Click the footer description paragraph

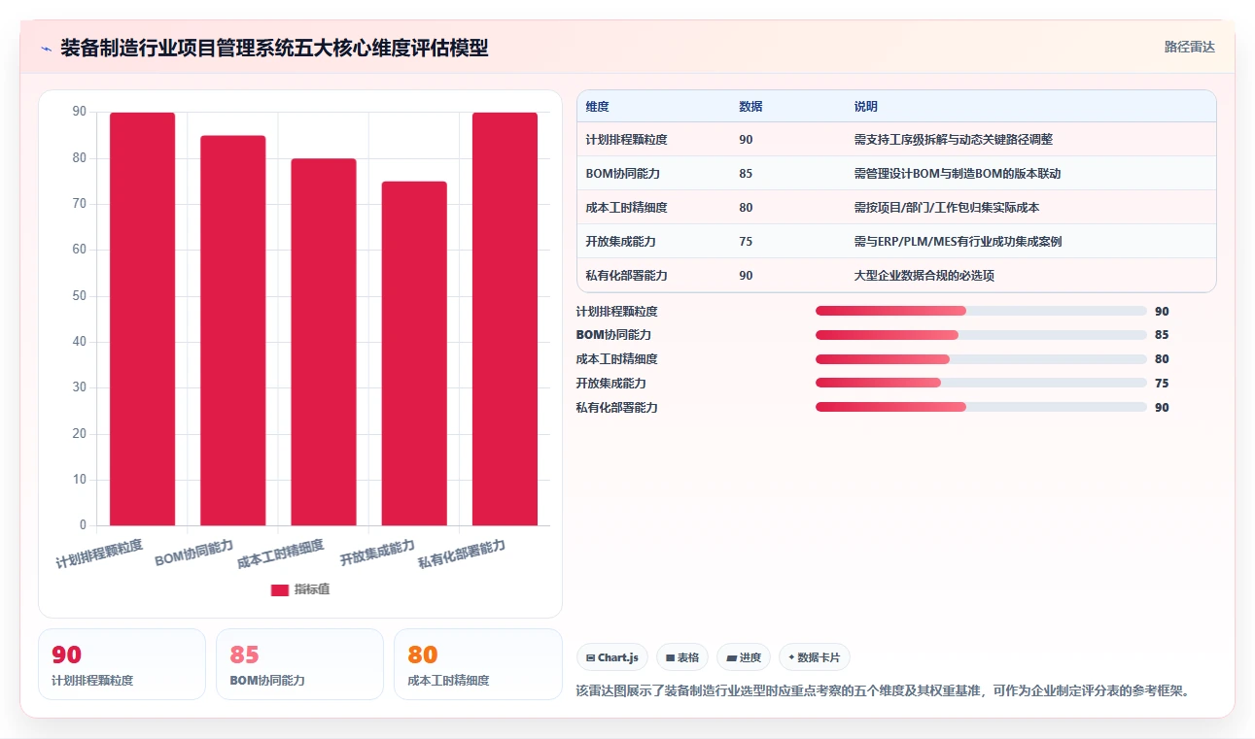coord(883,691)
